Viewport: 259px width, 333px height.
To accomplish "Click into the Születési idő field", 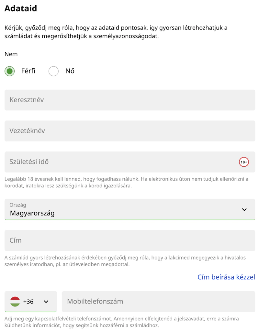I will point(120,162).
